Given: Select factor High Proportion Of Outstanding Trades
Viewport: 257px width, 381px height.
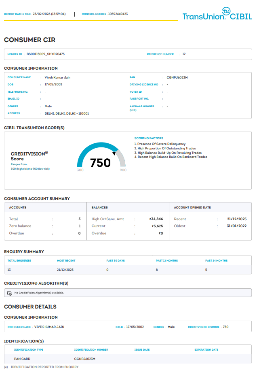Looking at the screenshot, I should pyautogui.click(x=165, y=148).
